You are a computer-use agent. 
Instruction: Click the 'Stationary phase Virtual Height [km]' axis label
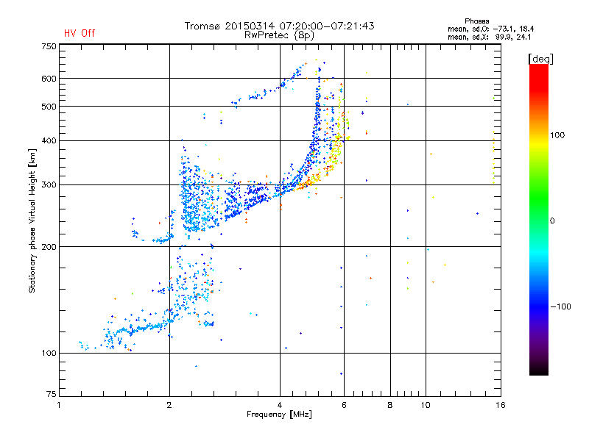click(x=32, y=220)
